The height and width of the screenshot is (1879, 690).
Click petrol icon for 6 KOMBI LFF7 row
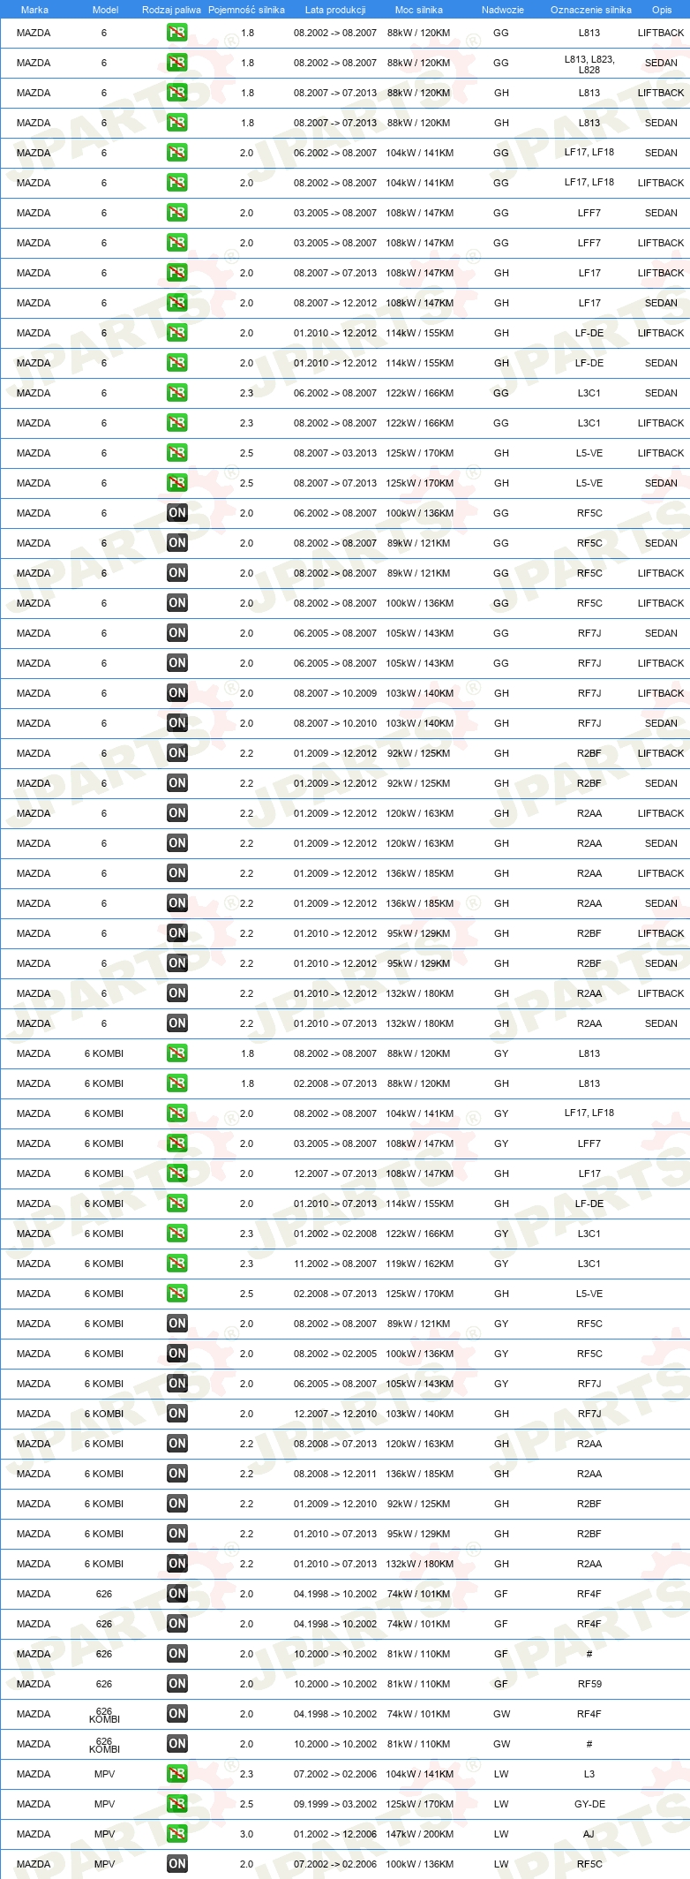tap(177, 1143)
